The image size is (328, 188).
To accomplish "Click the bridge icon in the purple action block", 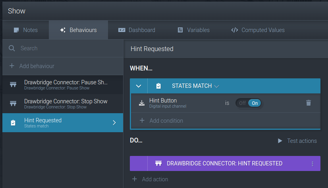I will click(x=158, y=163).
